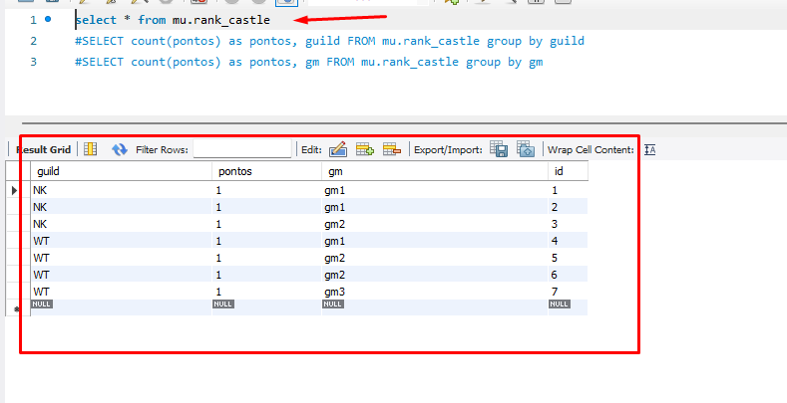787x403 pixels.
Task: Click commented query on line 3
Action: click(307, 62)
